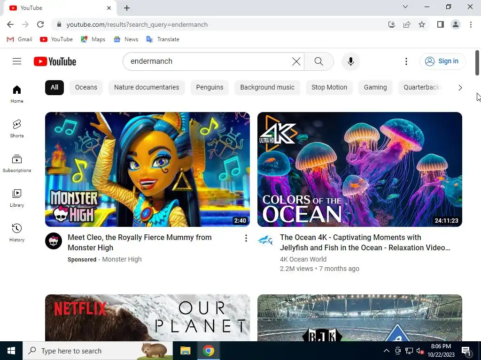This screenshot has width=481, height=360.
Task: Open the taskbar clock and date
Action: pyautogui.click(x=441, y=351)
